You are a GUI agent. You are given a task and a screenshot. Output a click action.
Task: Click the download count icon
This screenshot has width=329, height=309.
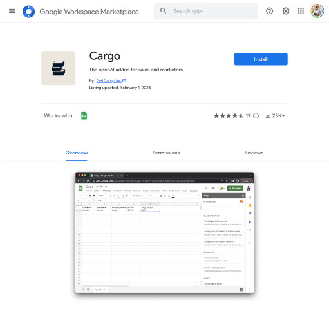point(268,116)
